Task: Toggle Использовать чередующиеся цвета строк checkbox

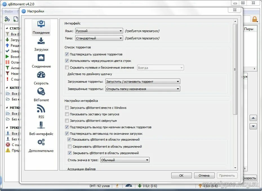Action: (x=67, y=61)
